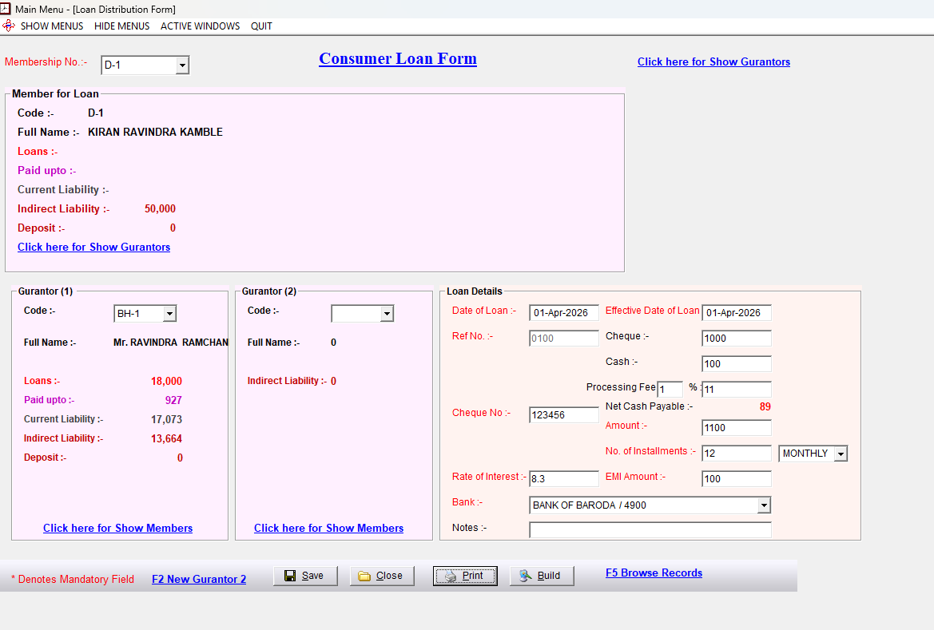The image size is (934, 630).
Task: Click Show Members link under Gurantor (2)
Action: (329, 528)
